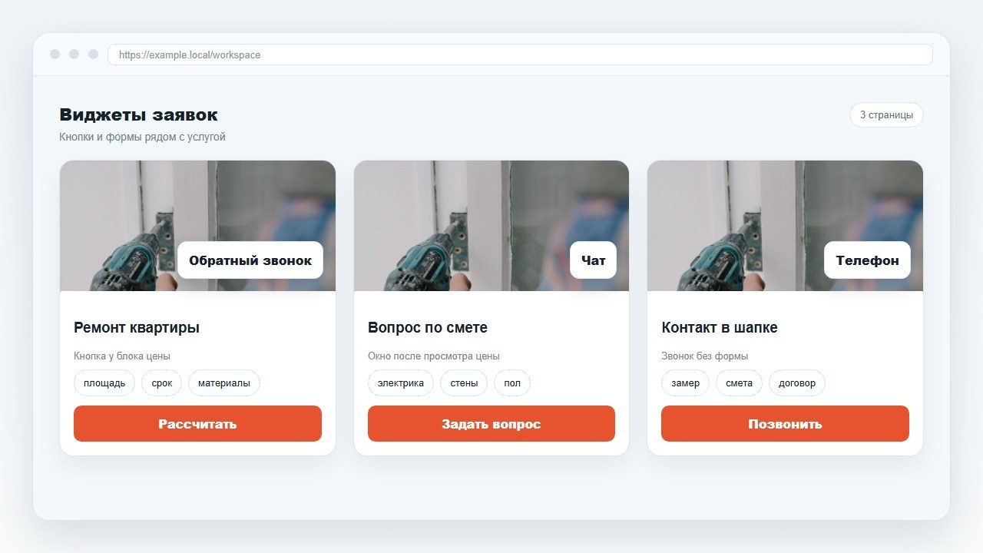Click the Задать вопрос button
The image size is (983, 553).
(x=491, y=424)
